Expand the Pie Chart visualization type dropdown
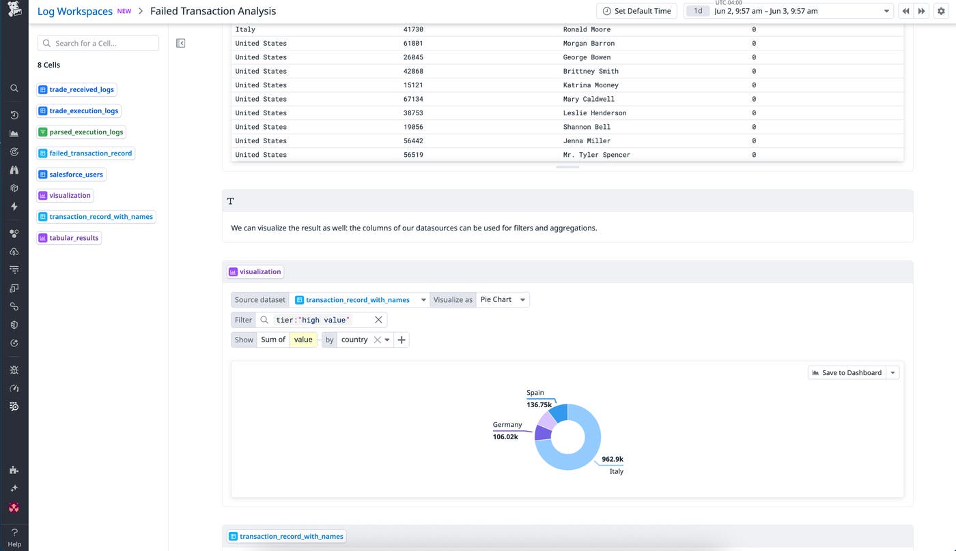The height and width of the screenshot is (551, 956). tap(503, 300)
